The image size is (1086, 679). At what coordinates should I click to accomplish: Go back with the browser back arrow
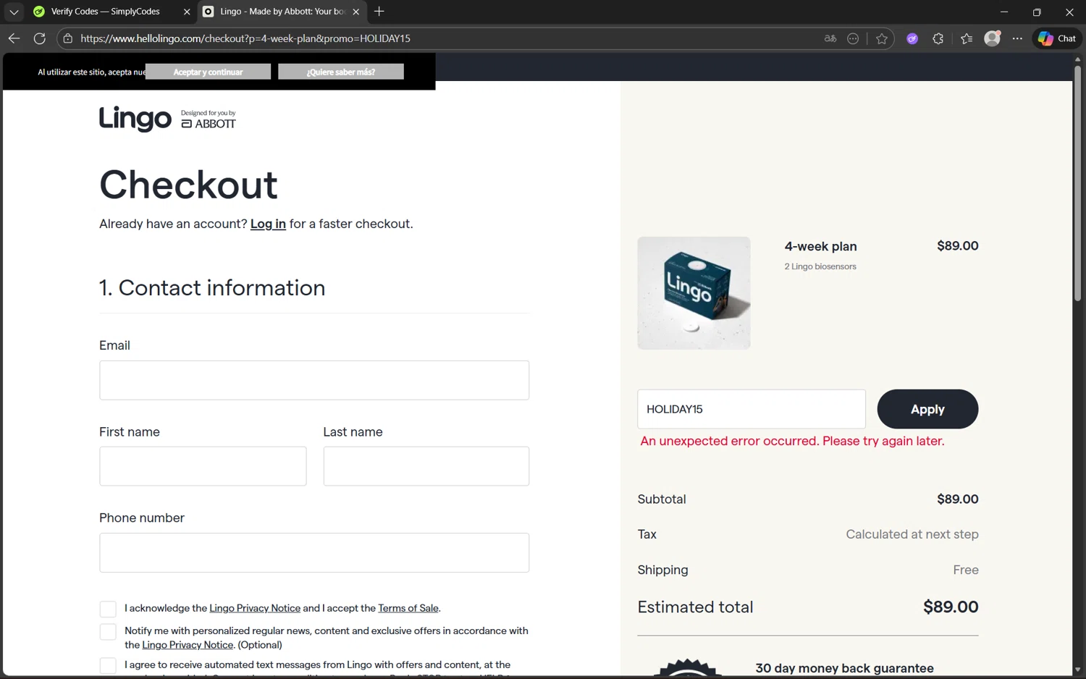14,38
